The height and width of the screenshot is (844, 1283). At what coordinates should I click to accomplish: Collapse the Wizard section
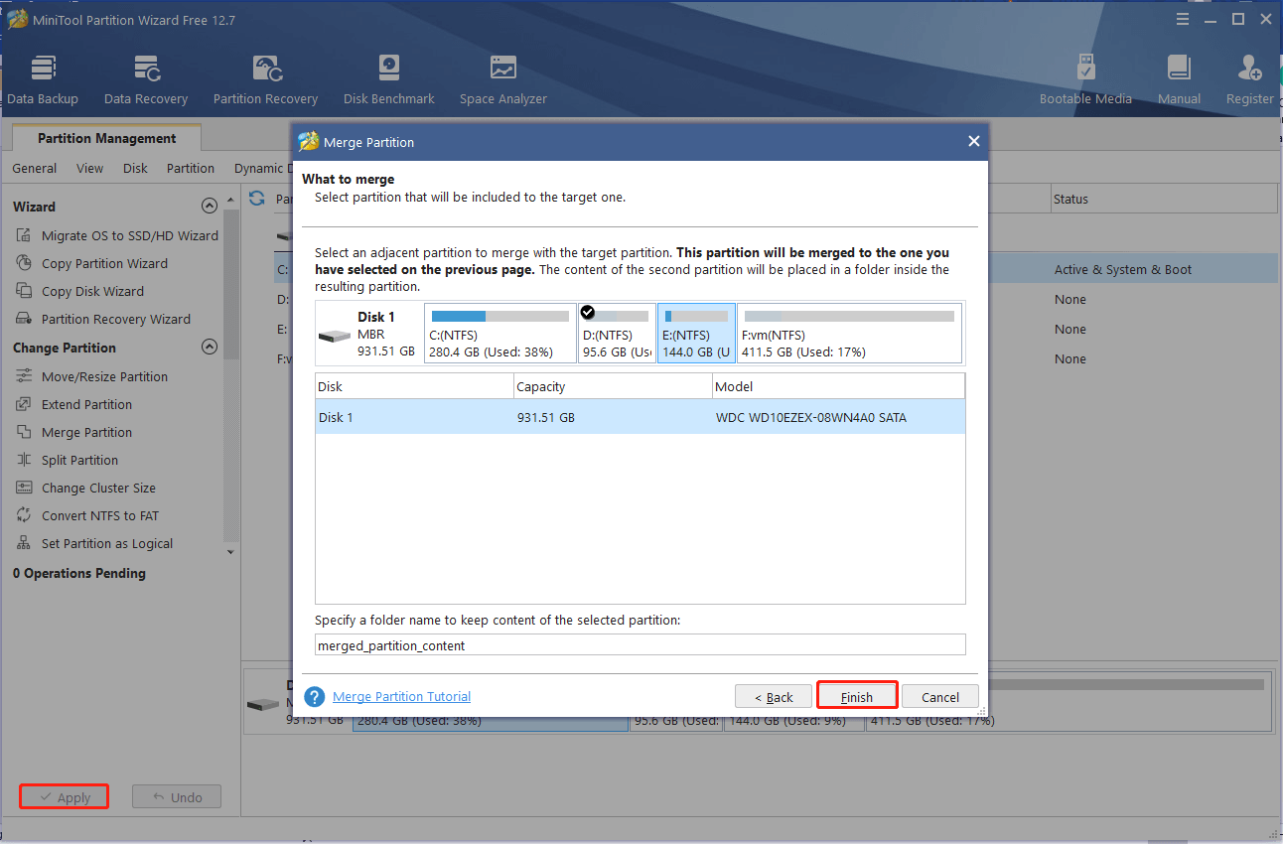209,206
